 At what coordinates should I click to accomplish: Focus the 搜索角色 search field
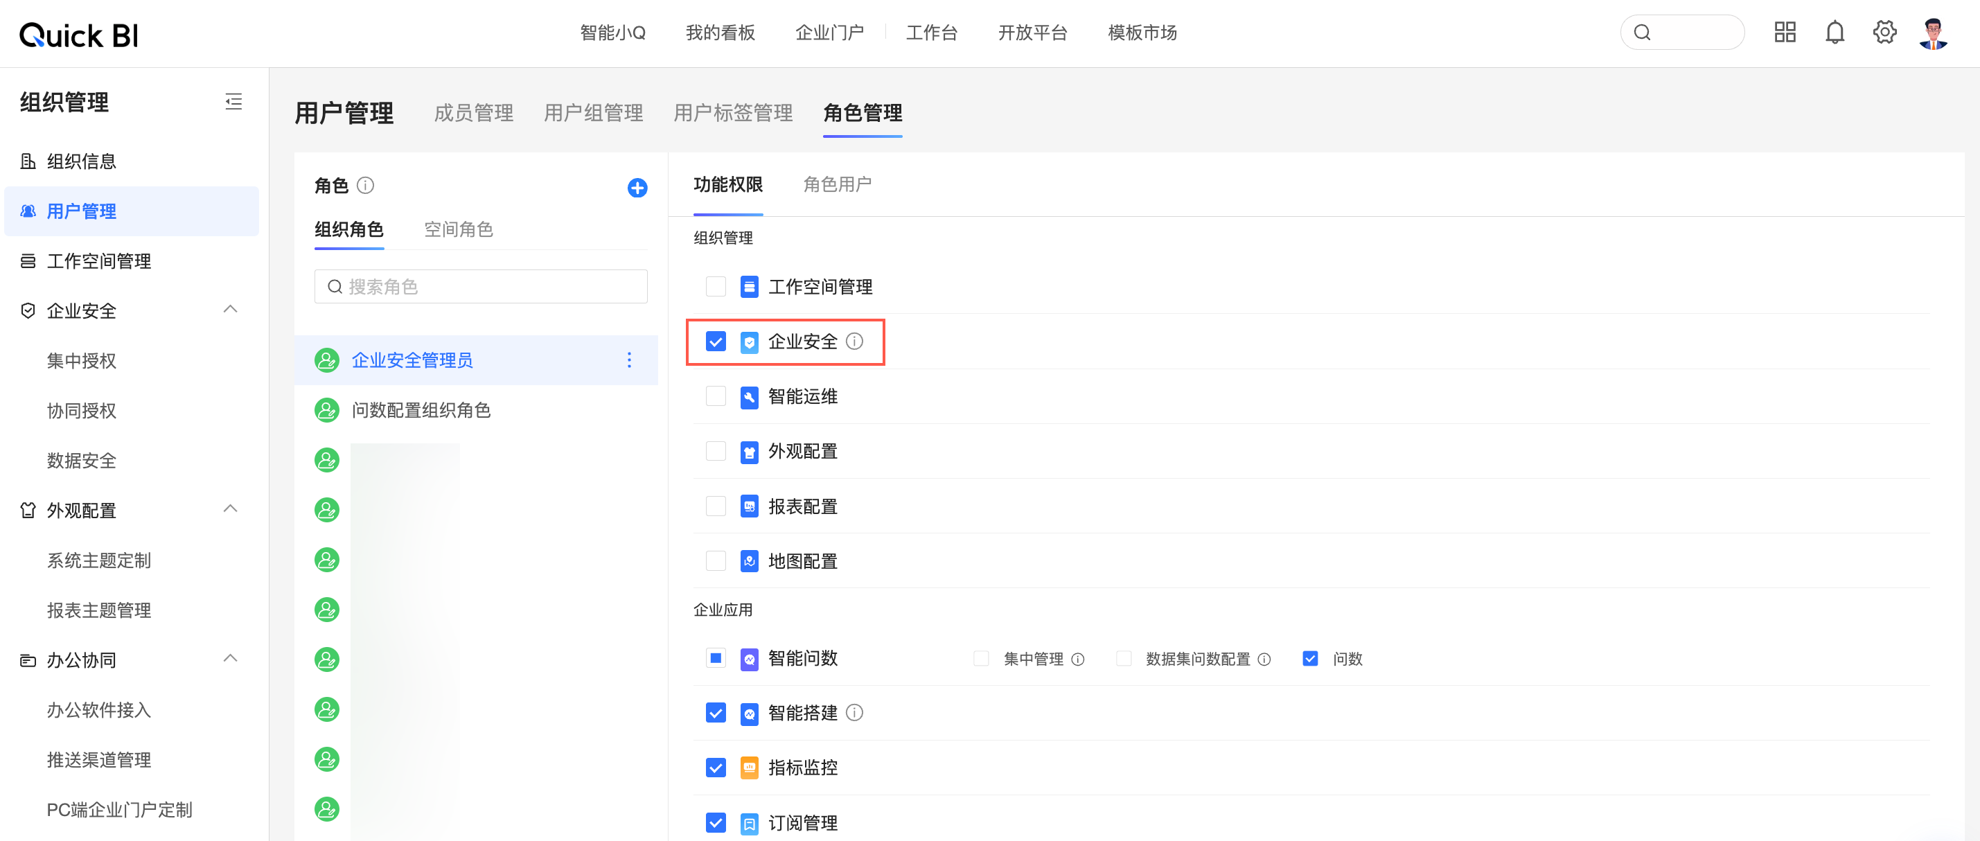pos(481,286)
